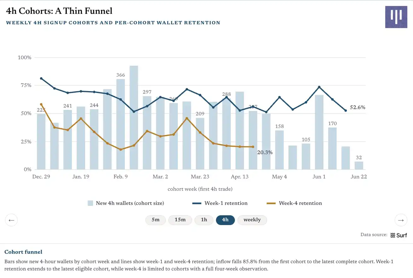
Task: Toggle New 4h wallets legend swatch
Action: click(90, 203)
